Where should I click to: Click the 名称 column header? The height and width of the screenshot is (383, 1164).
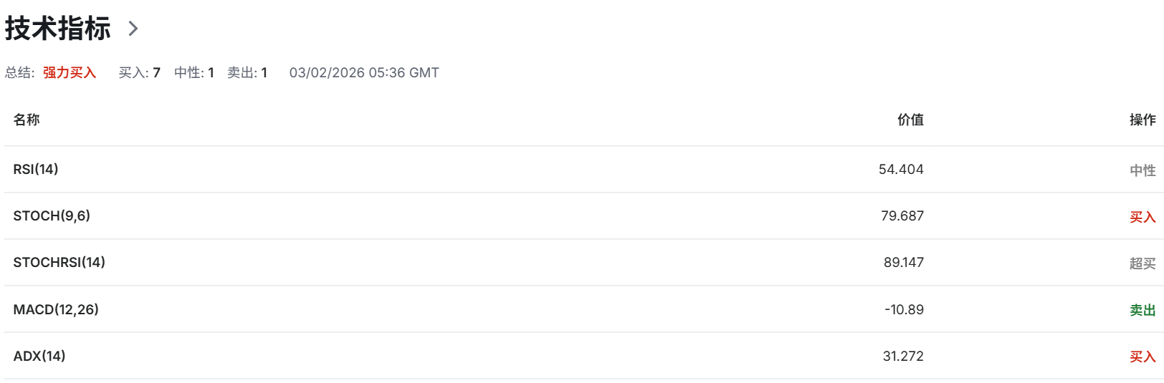tap(27, 120)
